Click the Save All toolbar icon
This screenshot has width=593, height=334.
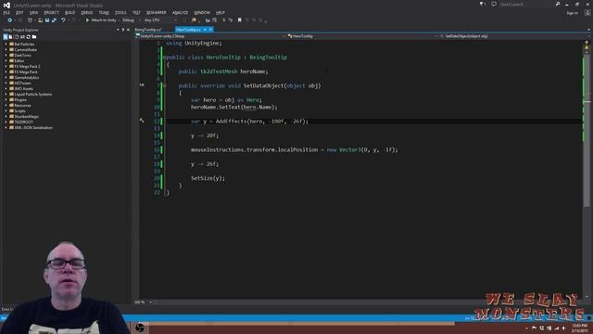coord(54,20)
